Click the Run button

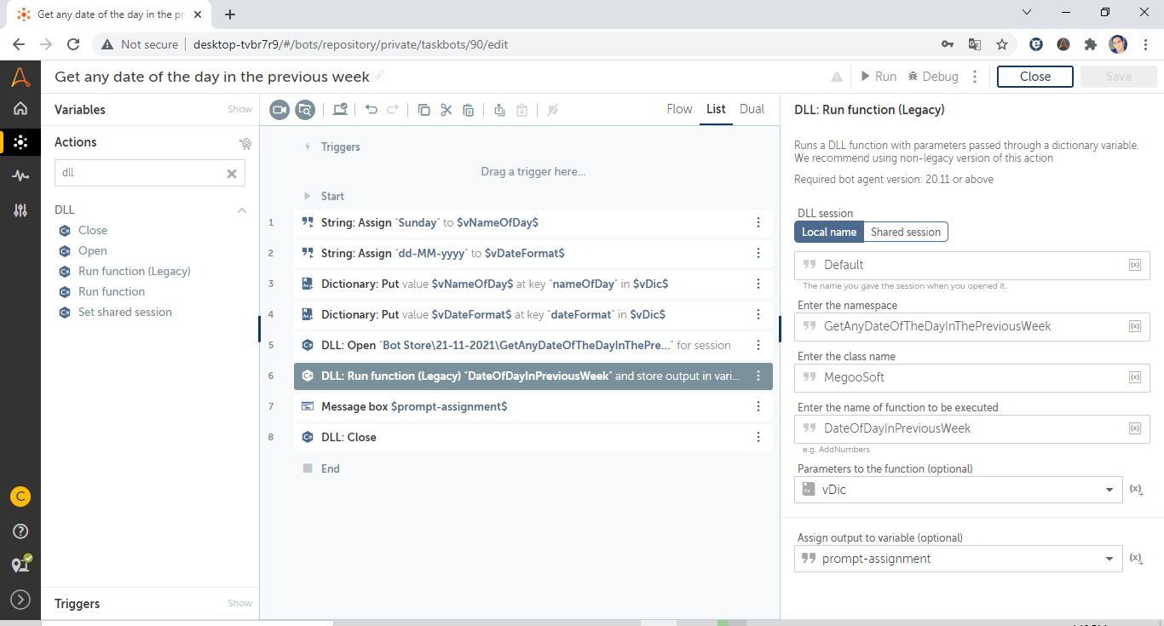click(879, 77)
